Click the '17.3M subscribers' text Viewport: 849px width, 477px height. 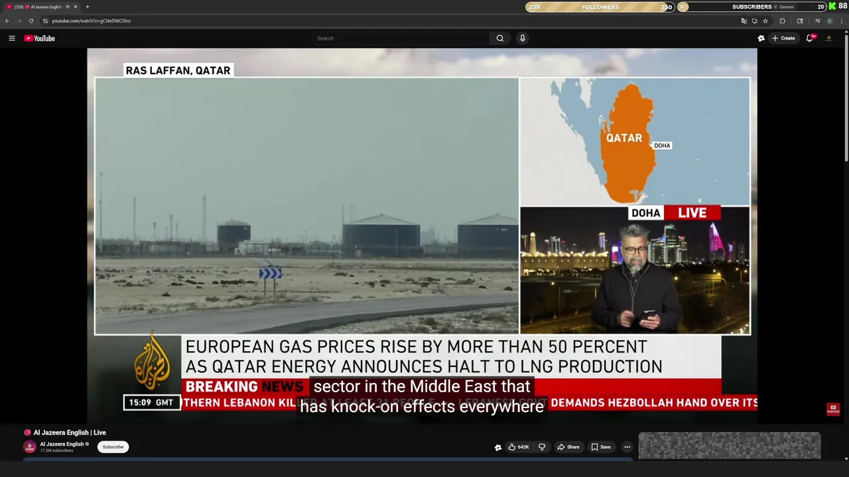point(56,450)
